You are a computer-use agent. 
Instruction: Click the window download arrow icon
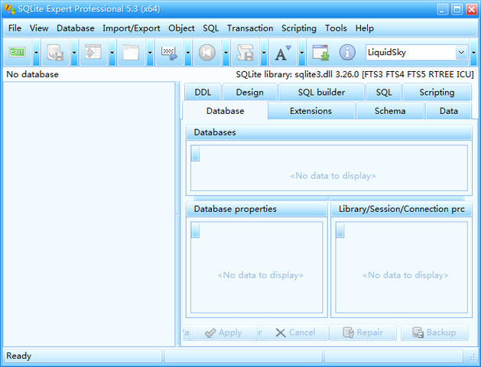320,53
